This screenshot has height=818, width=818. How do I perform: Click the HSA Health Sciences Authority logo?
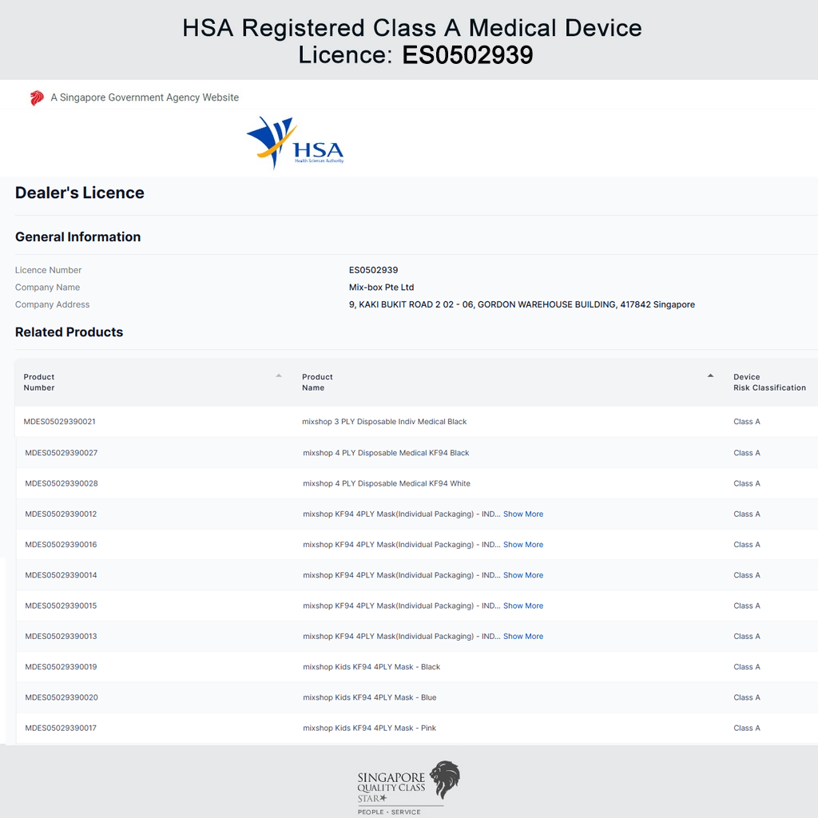click(296, 142)
